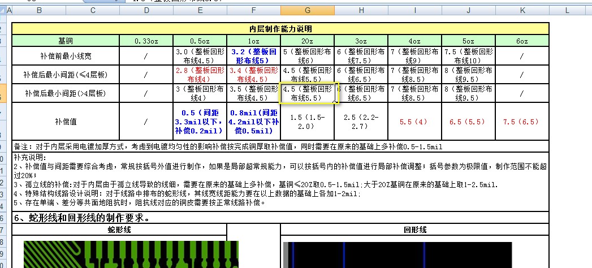This screenshot has width=592, height=268.
Task: Select 0.33oz slash cell in 补偿值 row
Action: pyautogui.click(x=146, y=121)
